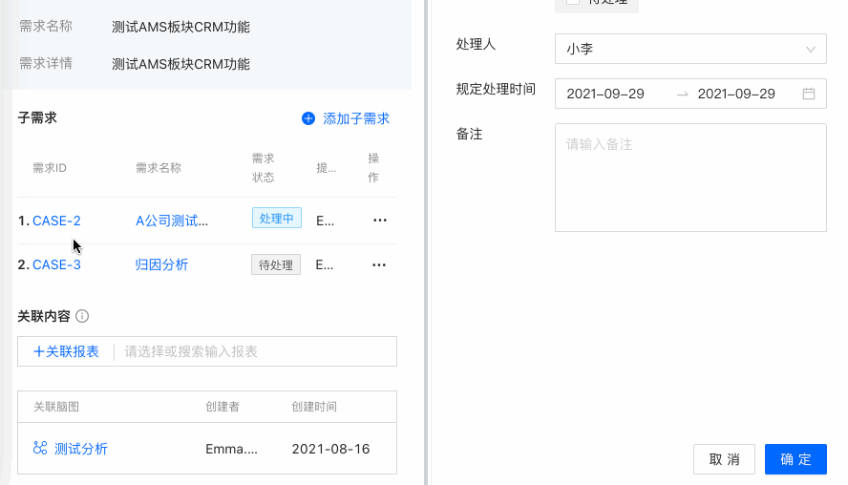Open the 测试分析 mind map link
The height and width of the screenshot is (485, 848).
click(81, 449)
